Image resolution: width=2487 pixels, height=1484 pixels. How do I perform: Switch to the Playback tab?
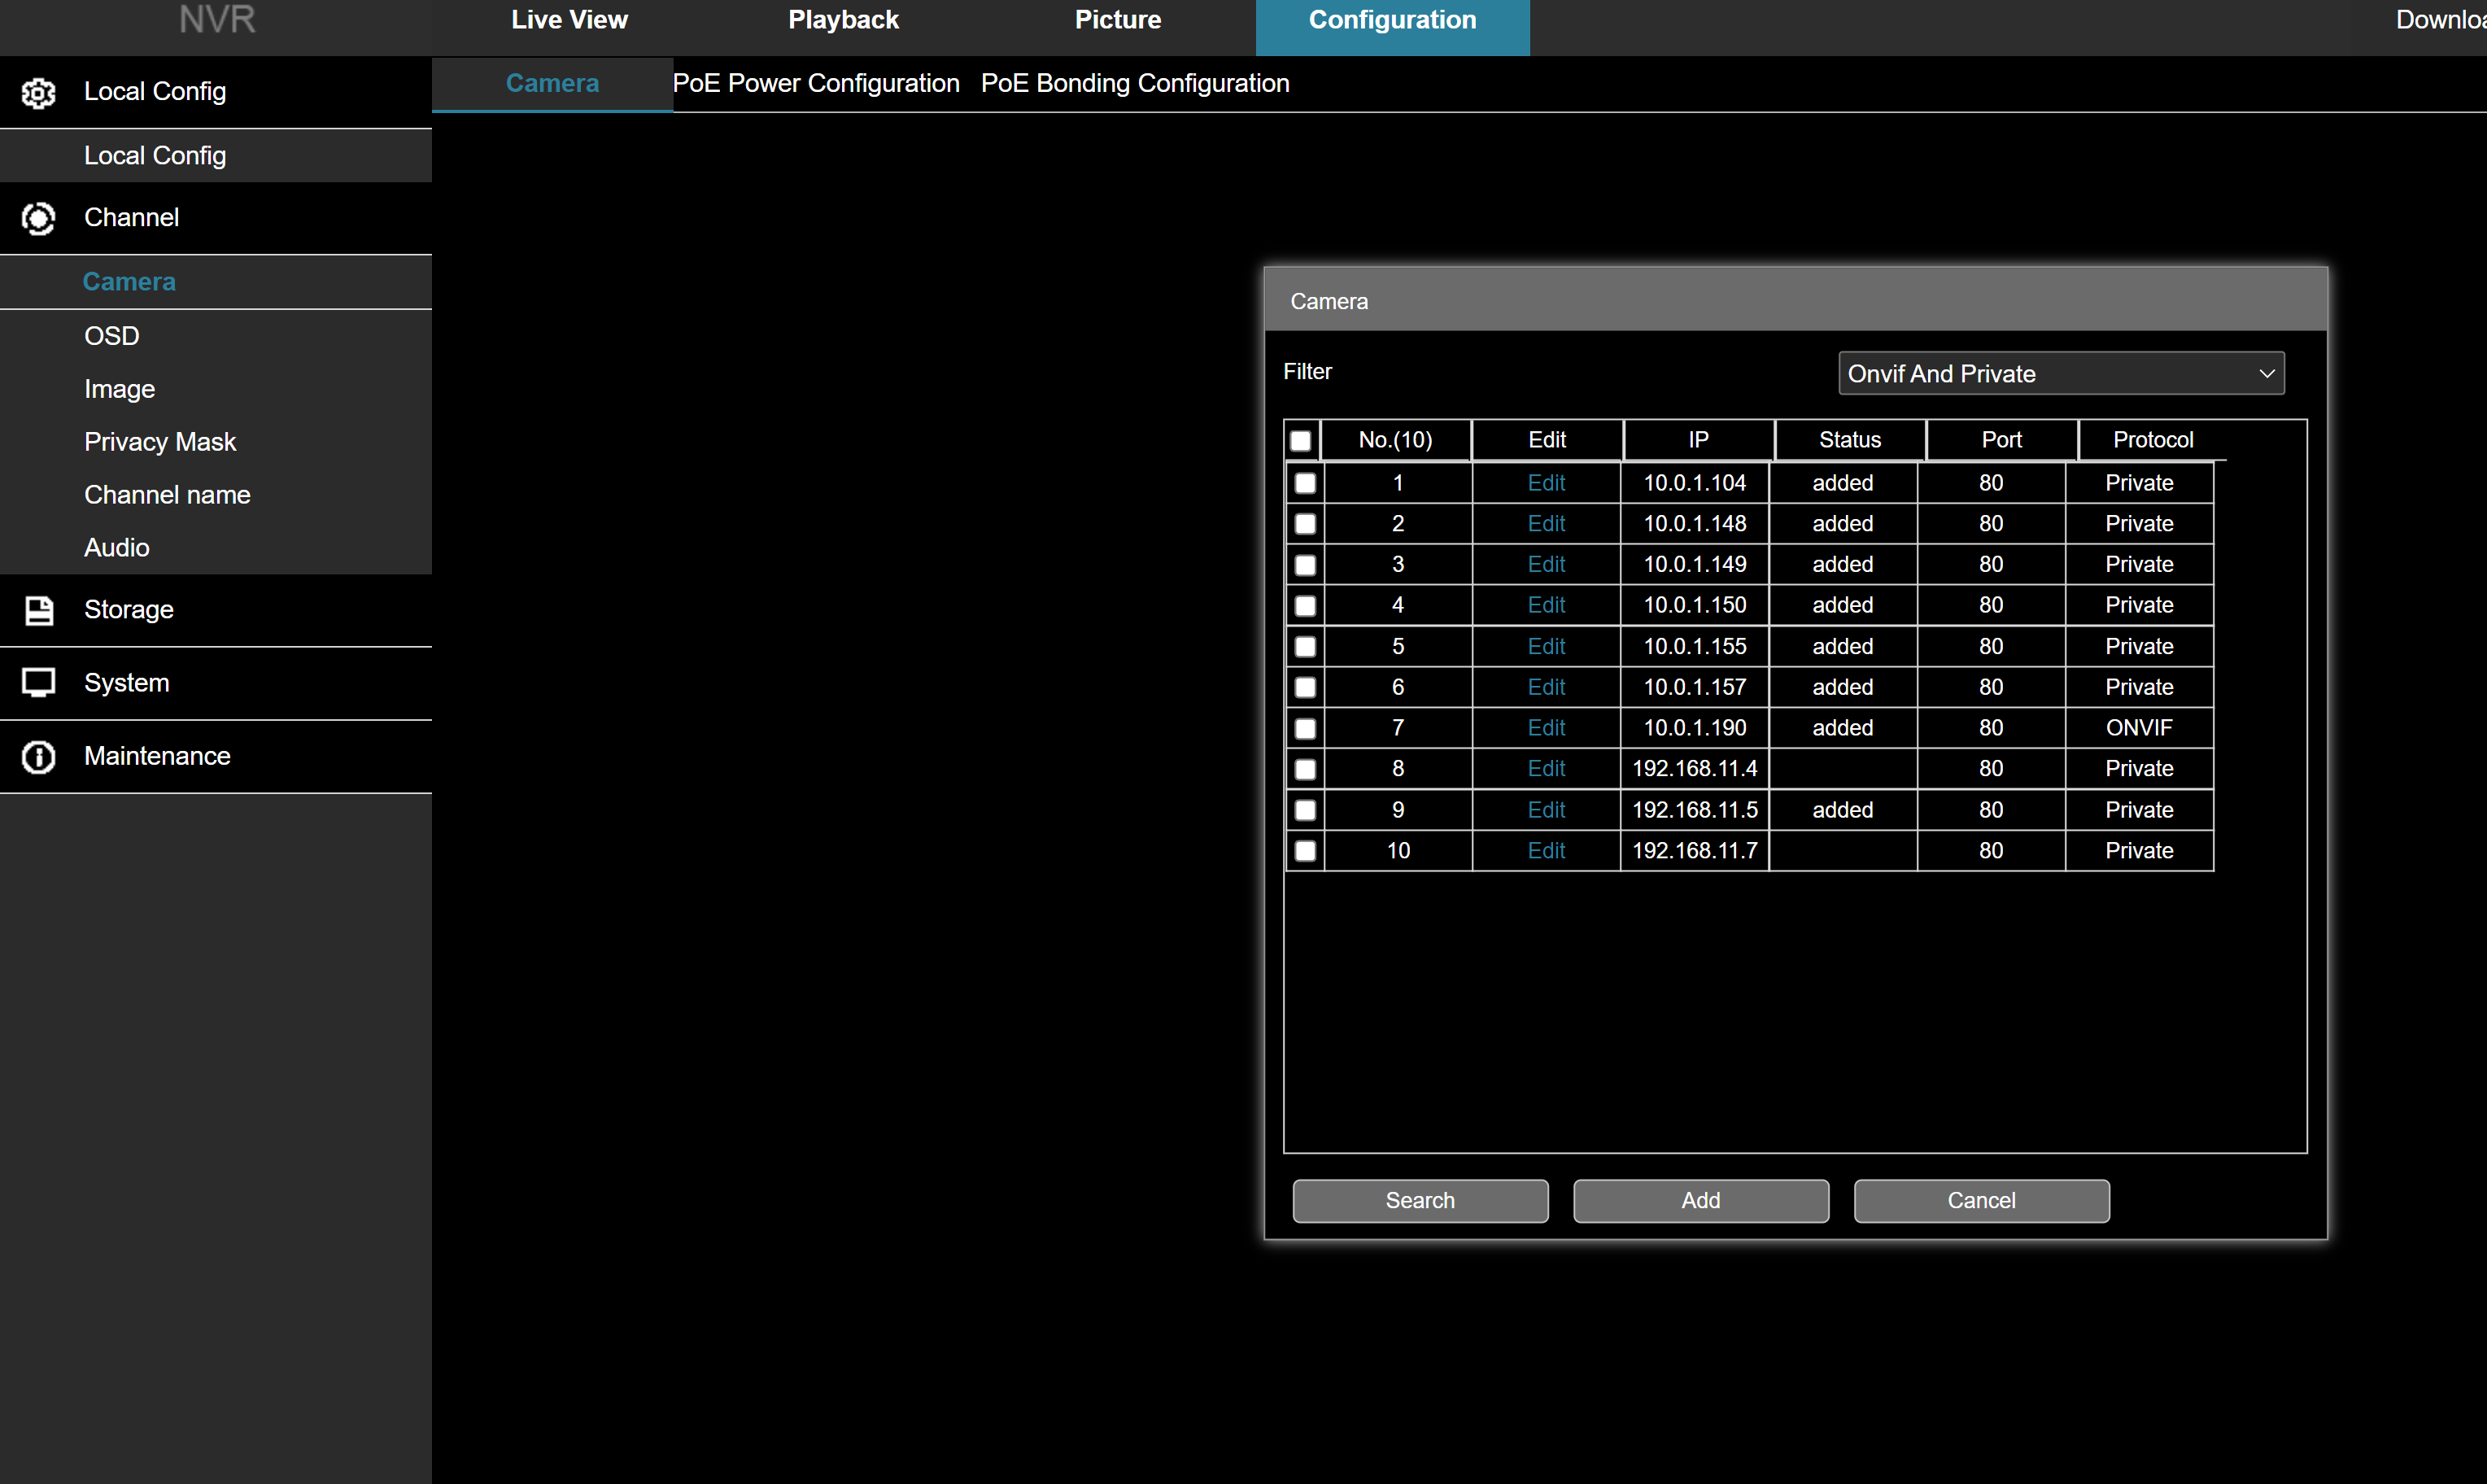[x=843, y=20]
